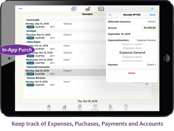This screenshot has height=131, width=174.
Task: Tap RCVD badge for PurP109
Action: tap(30, 63)
